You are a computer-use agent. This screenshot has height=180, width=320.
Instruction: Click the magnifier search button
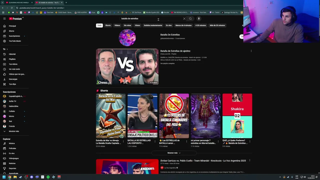click(190, 18)
